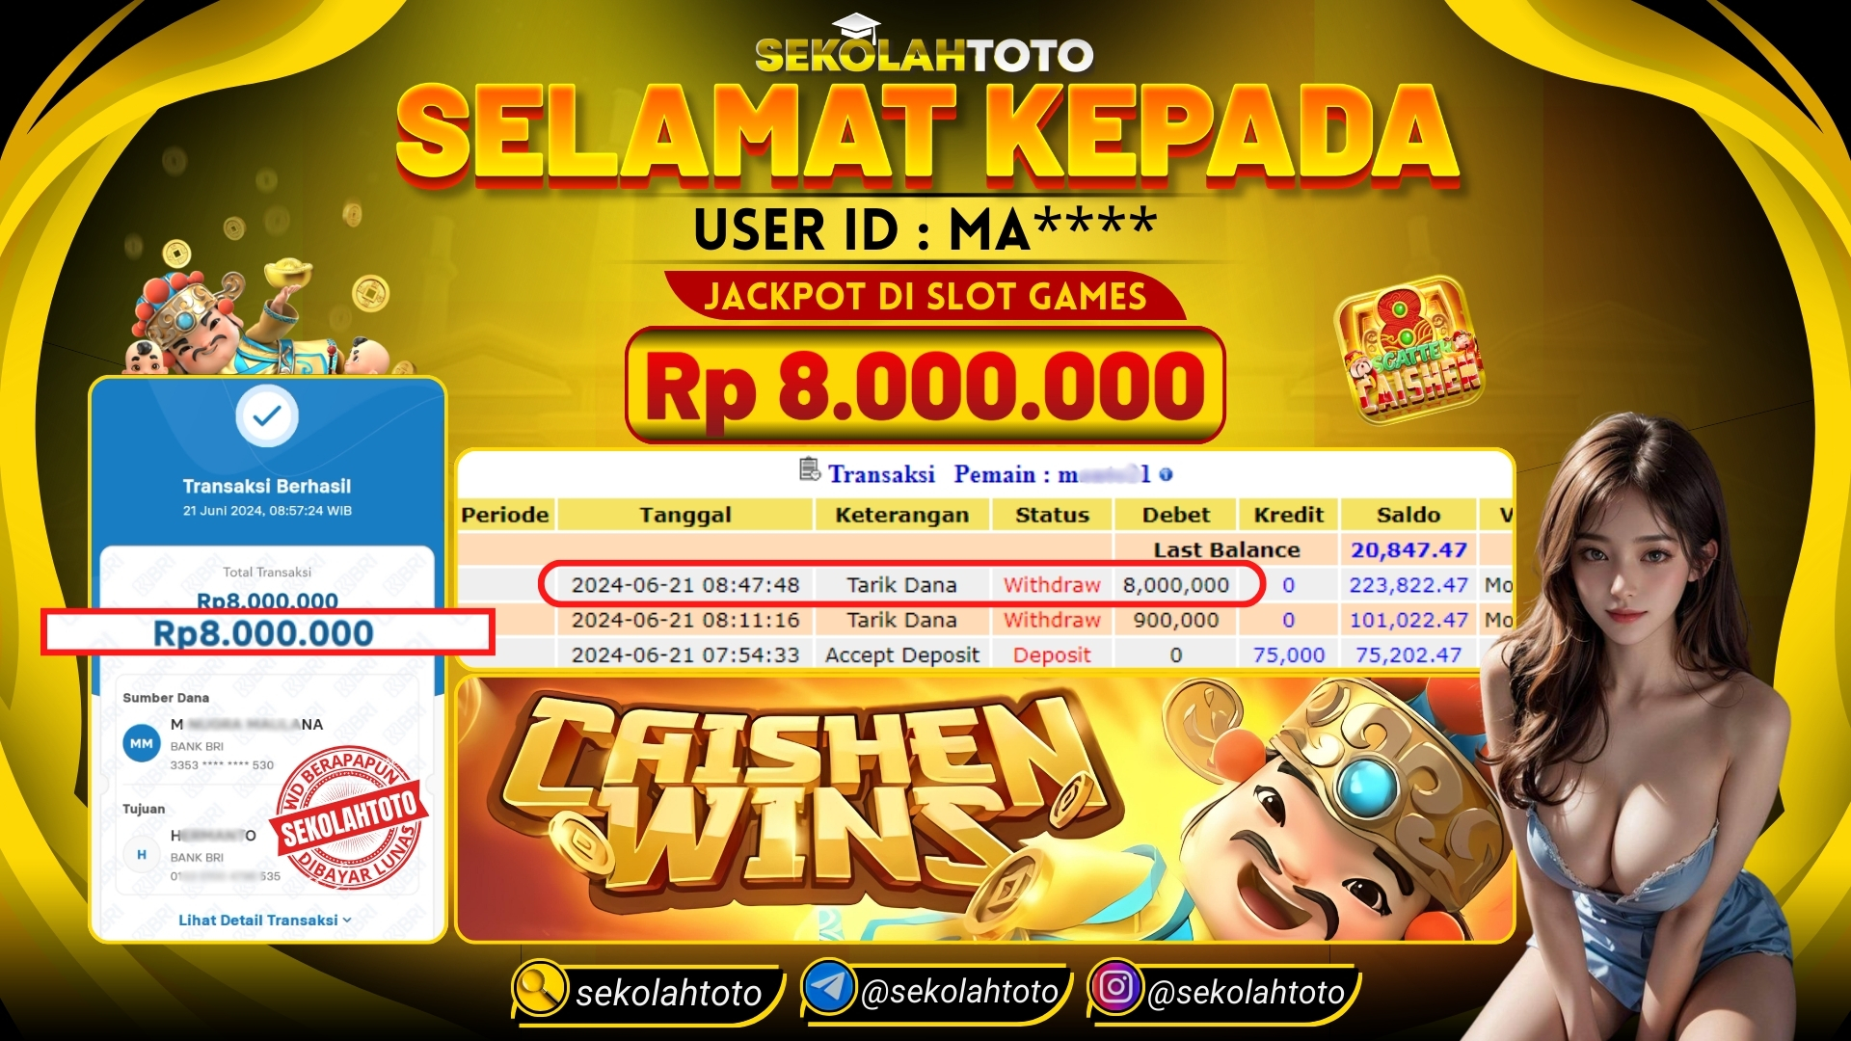Click the Telegram icon beside @sekolahtoto
The height and width of the screenshot is (1041, 1851).
pyautogui.click(x=829, y=987)
